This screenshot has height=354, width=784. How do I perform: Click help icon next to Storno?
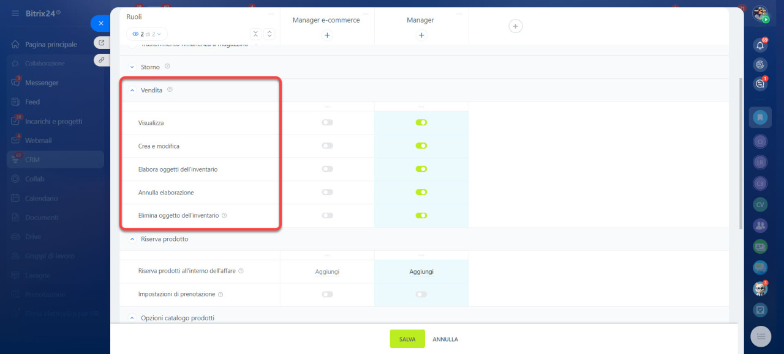click(x=167, y=67)
